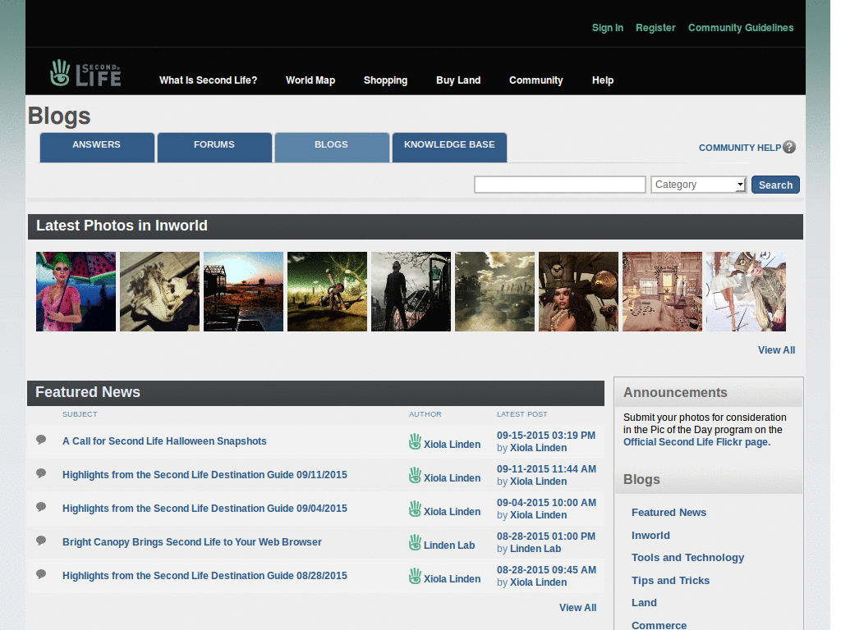
Task: Click the comment bubble on the 08/28/2015 Destination Guide row
Action: (x=41, y=573)
